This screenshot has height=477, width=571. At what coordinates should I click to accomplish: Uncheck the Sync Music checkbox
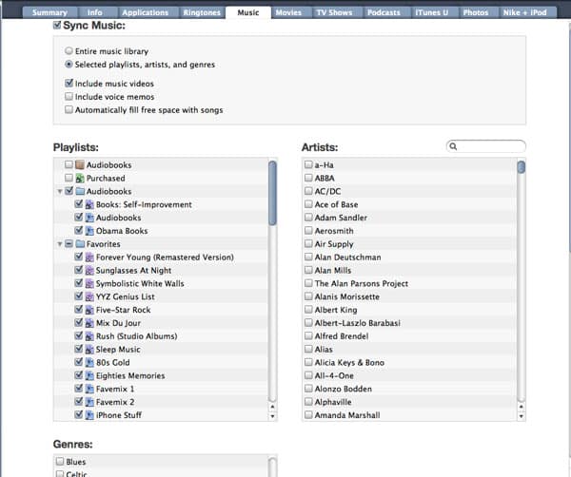pyautogui.click(x=57, y=25)
